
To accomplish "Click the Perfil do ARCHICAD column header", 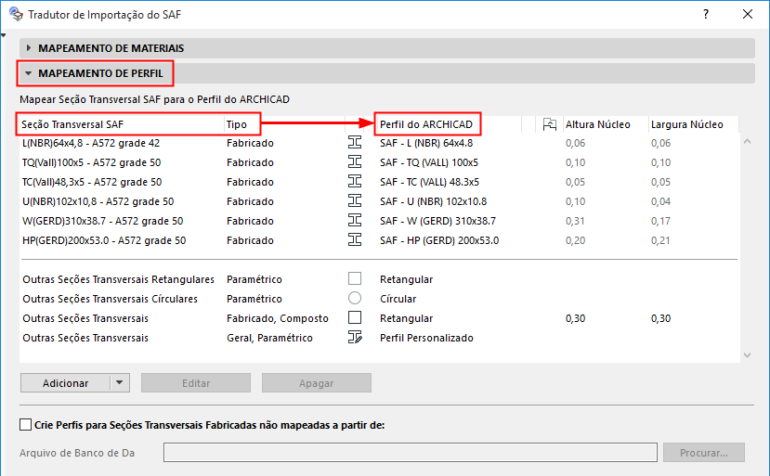I will (x=427, y=124).
